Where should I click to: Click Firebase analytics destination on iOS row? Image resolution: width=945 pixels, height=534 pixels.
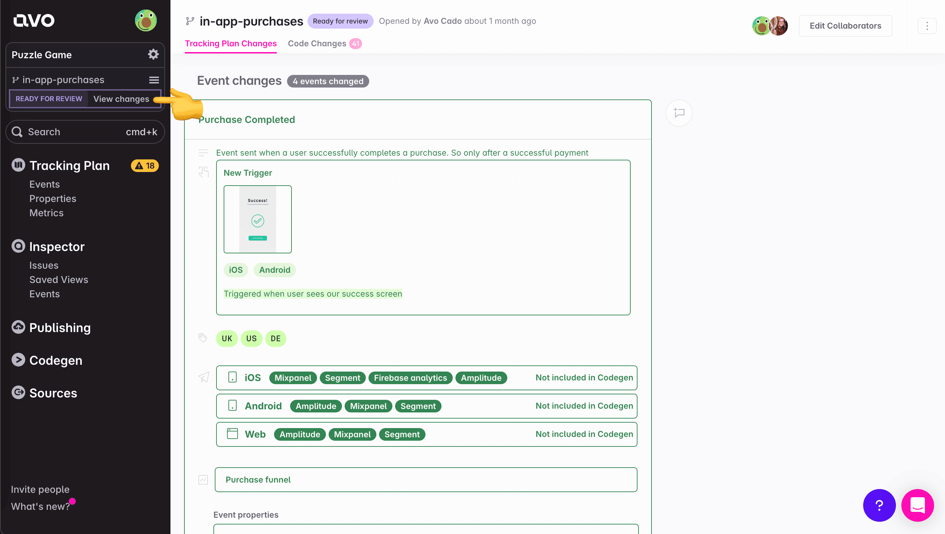point(410,378)
